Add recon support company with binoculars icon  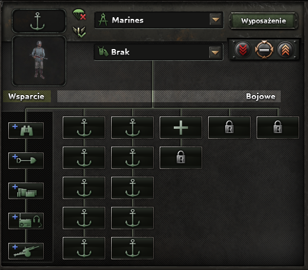pyautogui.click(x=26, y=131)
